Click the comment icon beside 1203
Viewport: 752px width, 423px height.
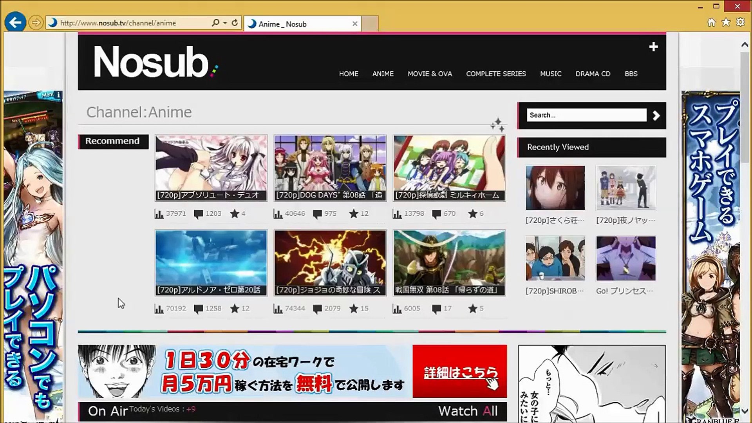point(199,214)
